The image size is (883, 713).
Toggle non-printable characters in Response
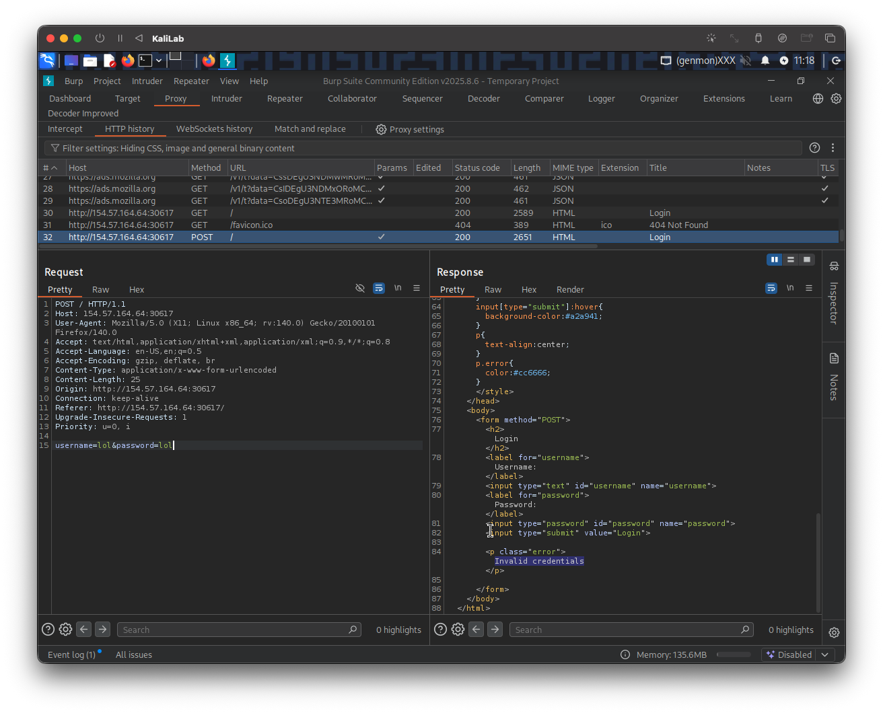point(790,288)
